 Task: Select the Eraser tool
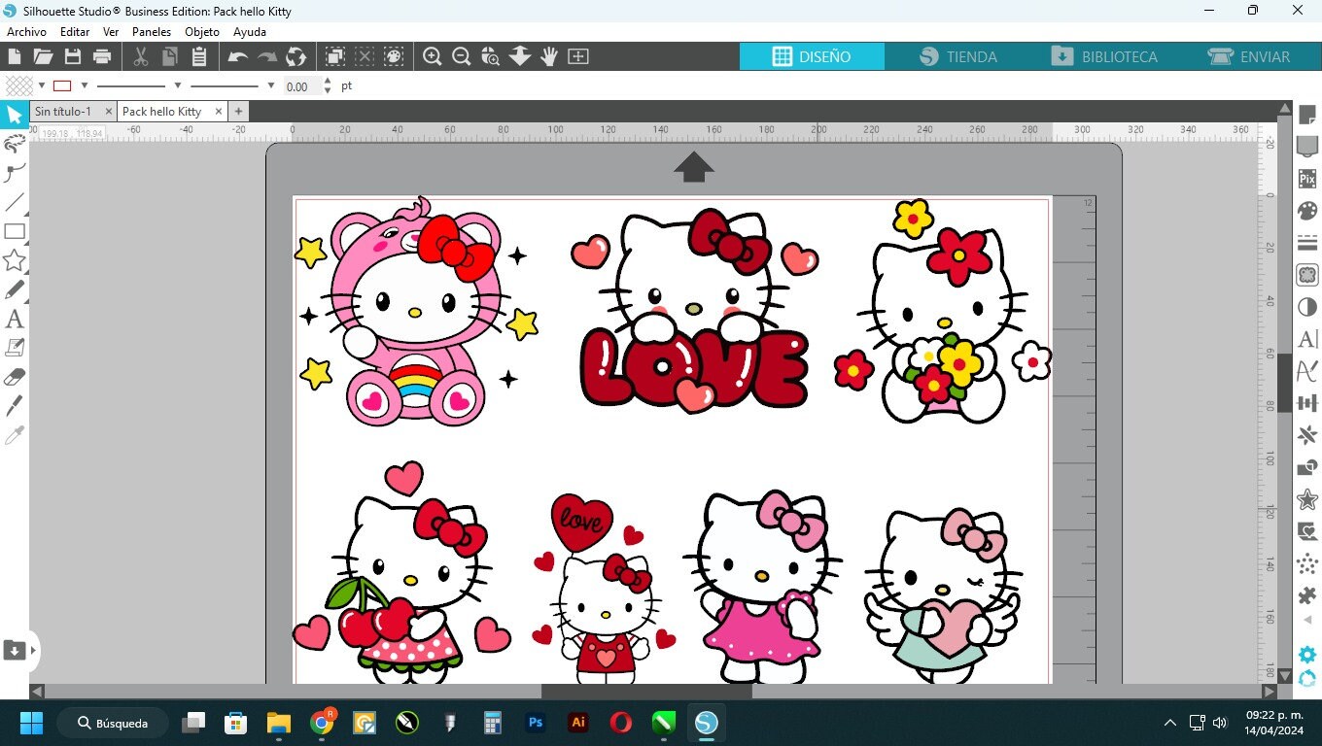pyautogui.click(x=15, y=376)
